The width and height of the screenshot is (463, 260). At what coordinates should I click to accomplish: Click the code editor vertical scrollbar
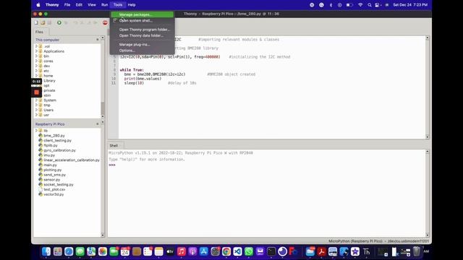(428, 87)
